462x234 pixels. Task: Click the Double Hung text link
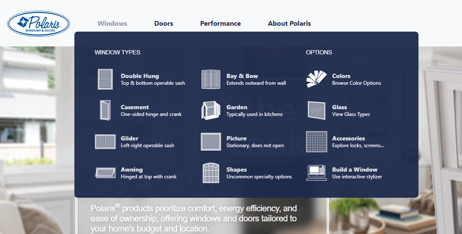coord(140,76)
